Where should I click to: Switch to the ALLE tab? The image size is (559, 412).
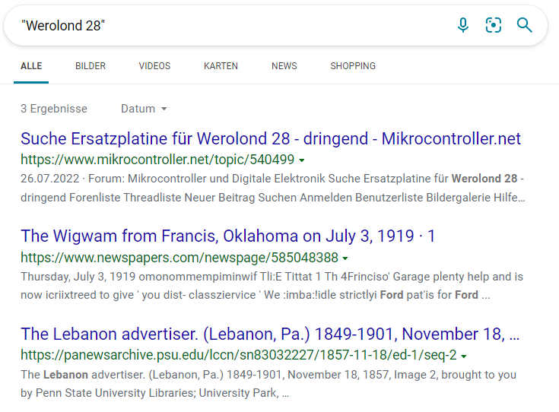(31, 66)
